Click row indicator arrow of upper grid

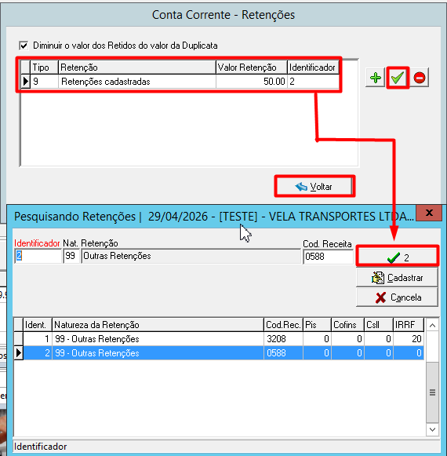coord(26,82)
